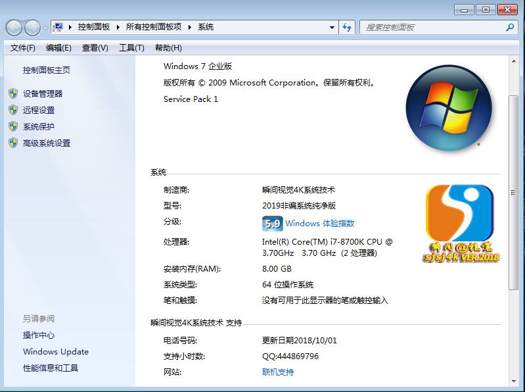Open the 帮助(H) menu
Viewport: 525px width, 392px height.
pyautogui.click(x=168, y=48)
